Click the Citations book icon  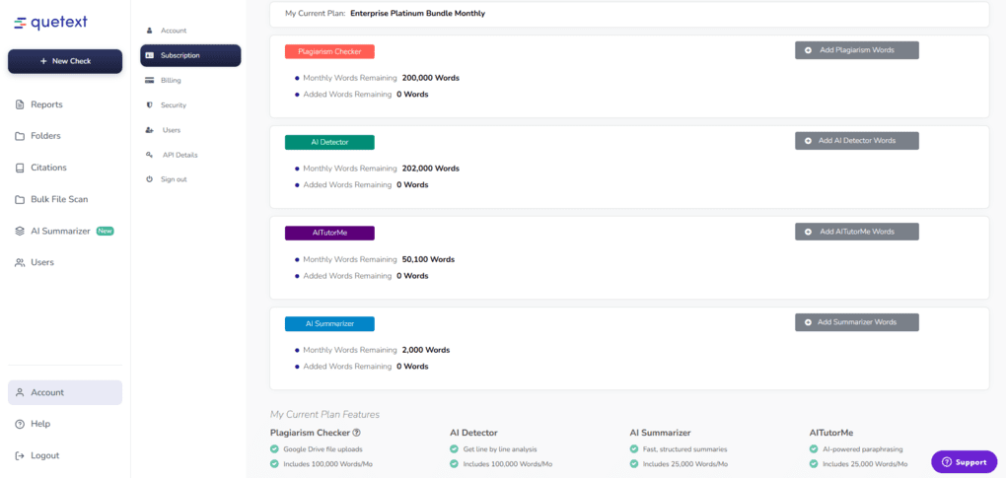(x=20, y=168)
